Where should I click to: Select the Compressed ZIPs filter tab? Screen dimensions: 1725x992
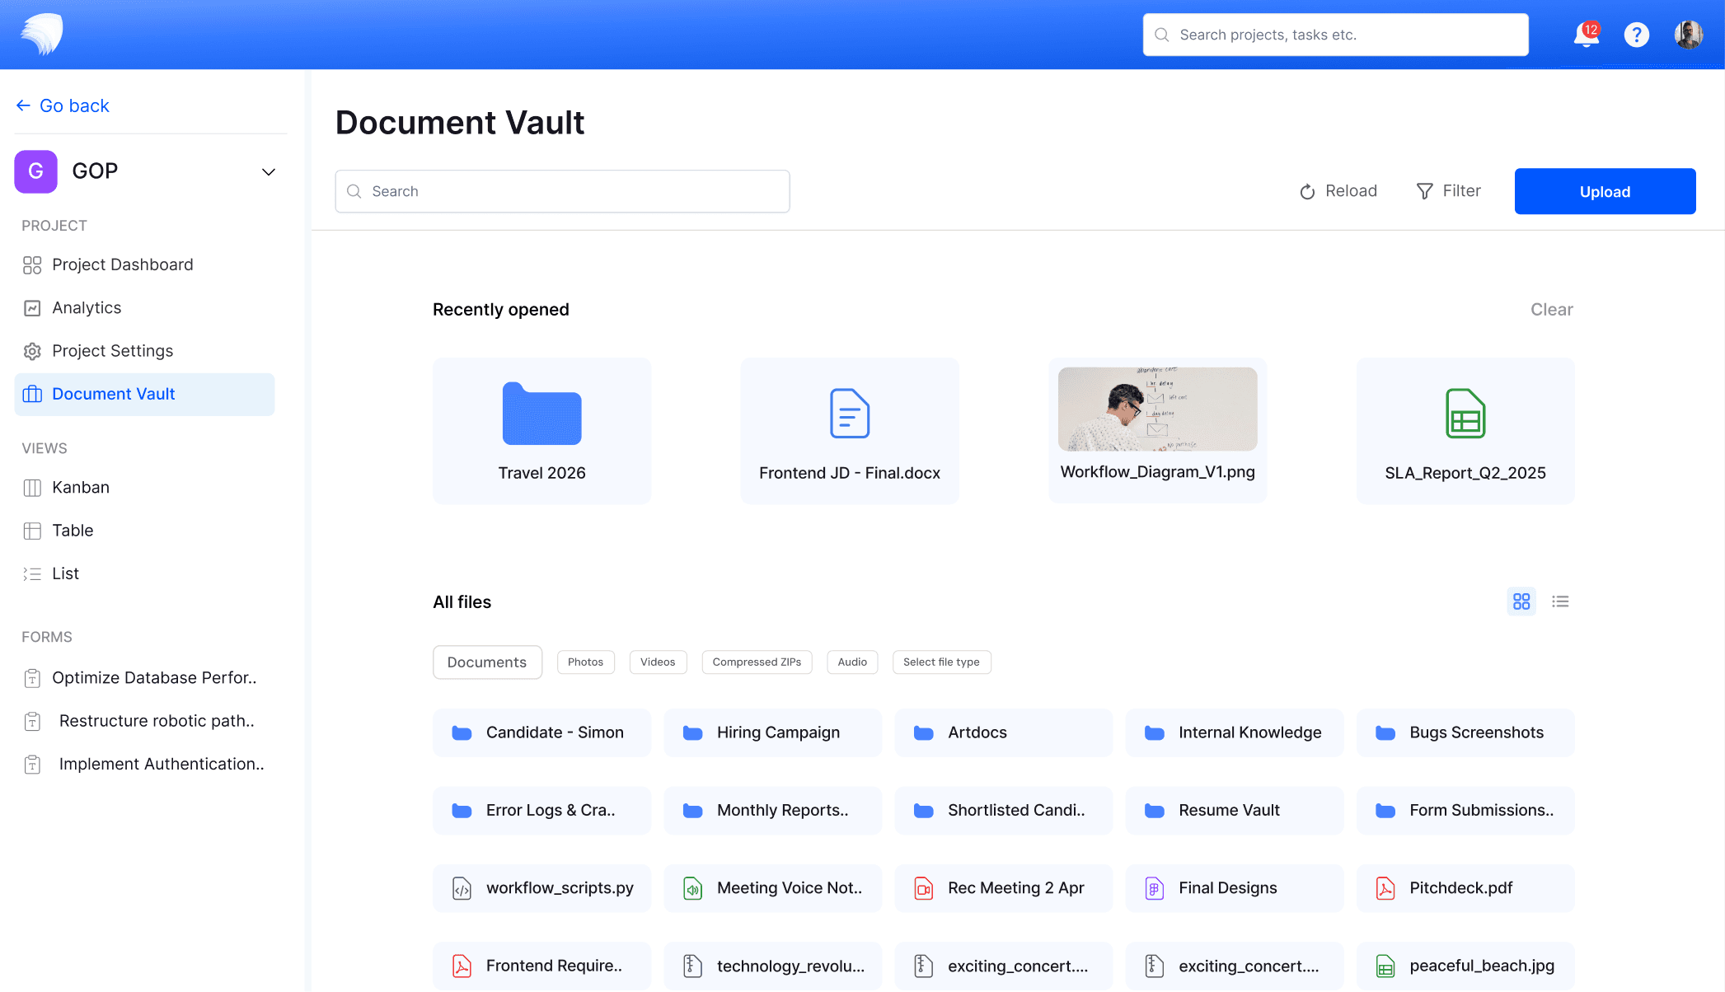pyautogui.click(x=756, y=662)
